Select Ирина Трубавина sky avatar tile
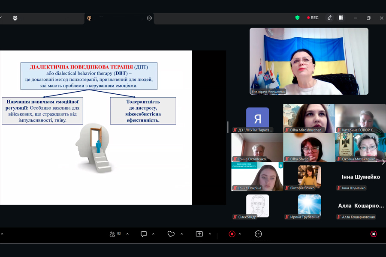 (309, 206)
